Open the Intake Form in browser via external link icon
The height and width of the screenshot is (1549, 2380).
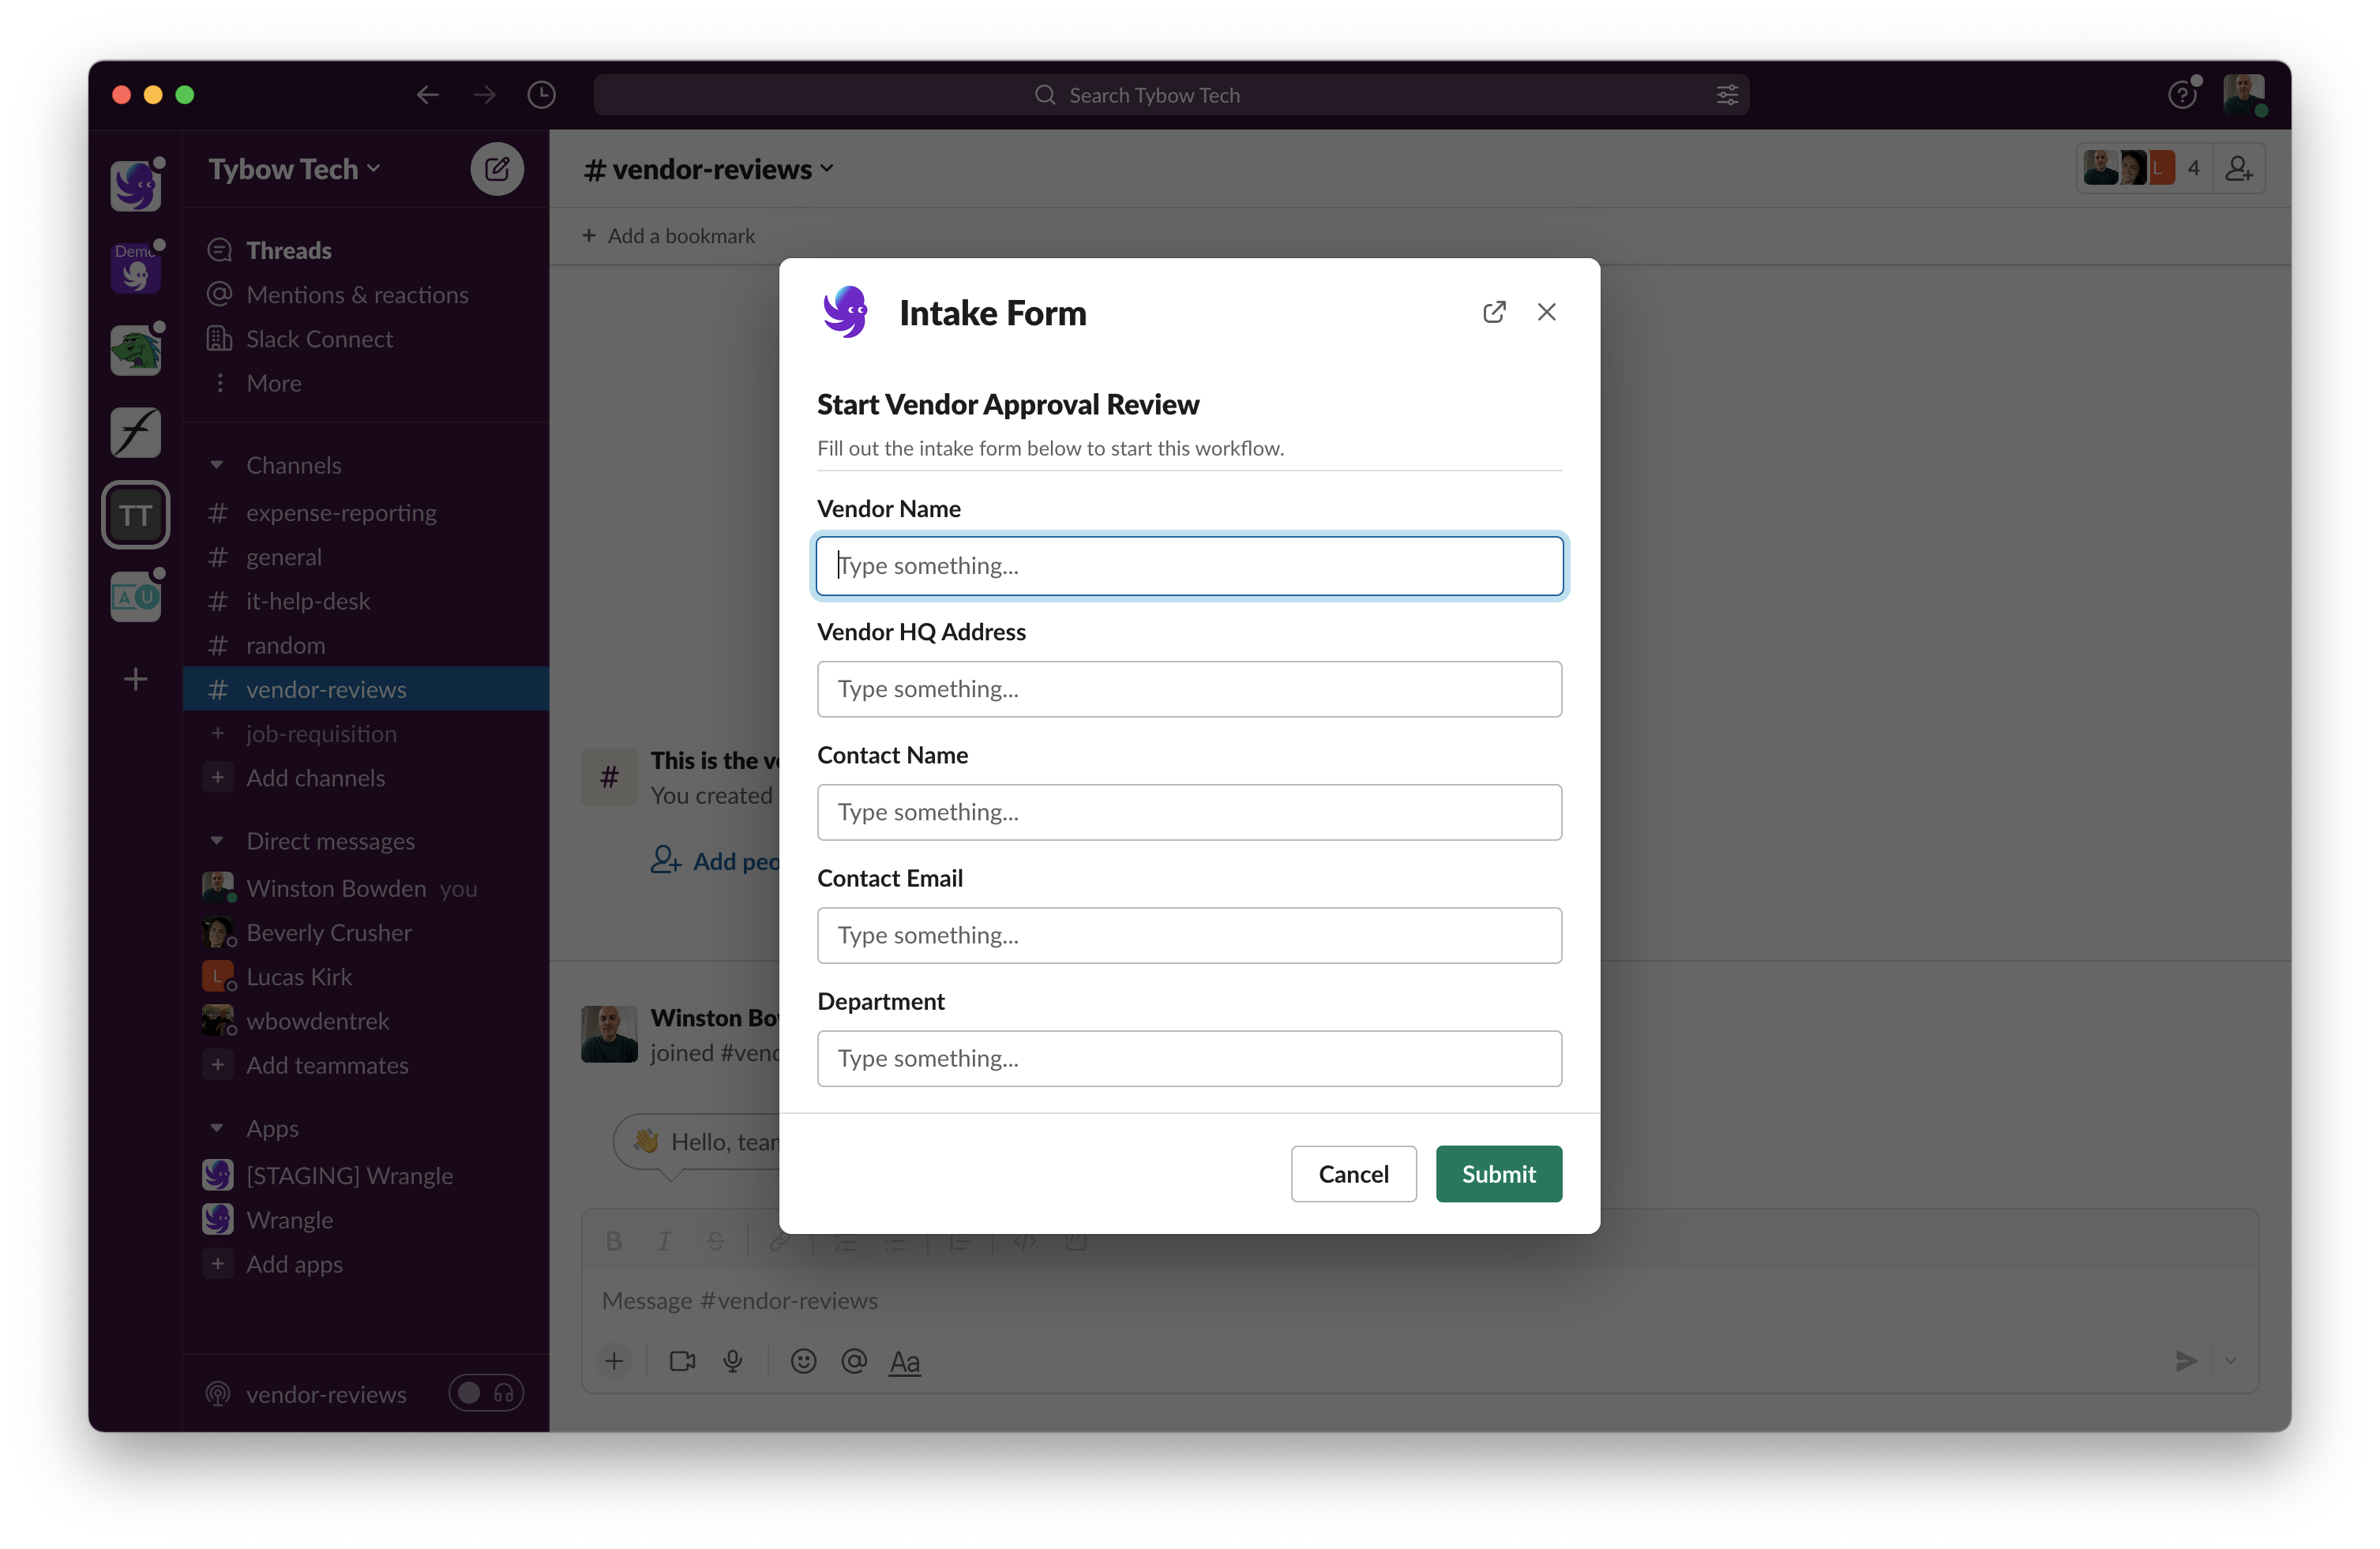pyautogui.click(x=1494, y=312)
